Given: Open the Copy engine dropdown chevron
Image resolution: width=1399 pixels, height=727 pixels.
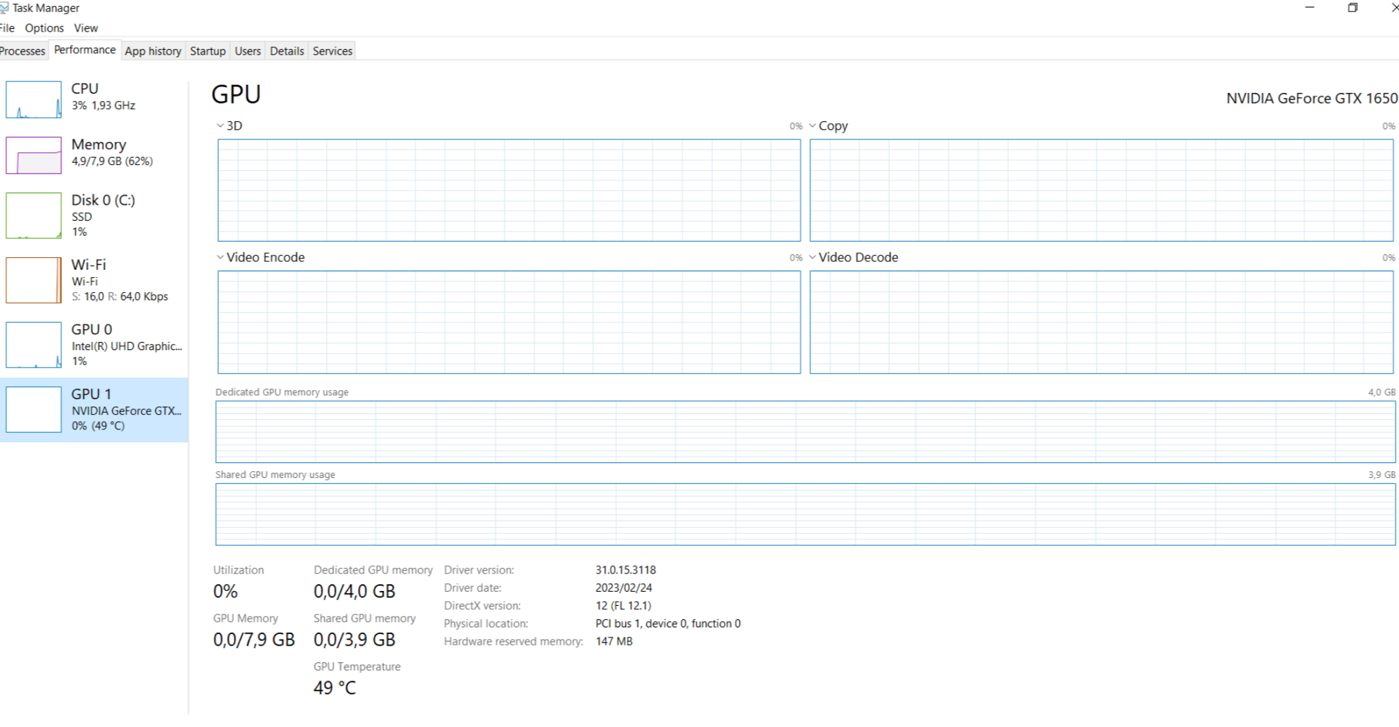Looking at the screenshot, I should click(x=812, y=126).
